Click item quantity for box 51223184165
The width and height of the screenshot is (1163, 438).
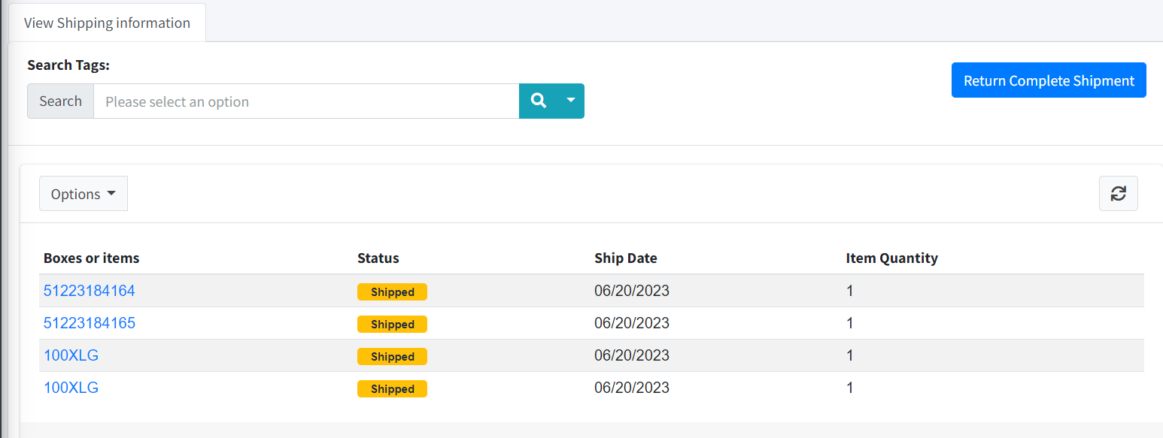[x=850, y=323]
